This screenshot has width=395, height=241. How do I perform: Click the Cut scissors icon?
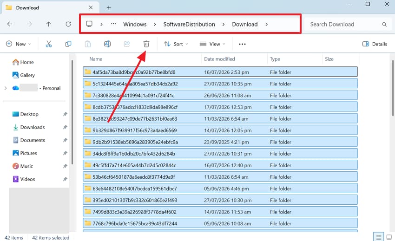click(x=49, y=44)
